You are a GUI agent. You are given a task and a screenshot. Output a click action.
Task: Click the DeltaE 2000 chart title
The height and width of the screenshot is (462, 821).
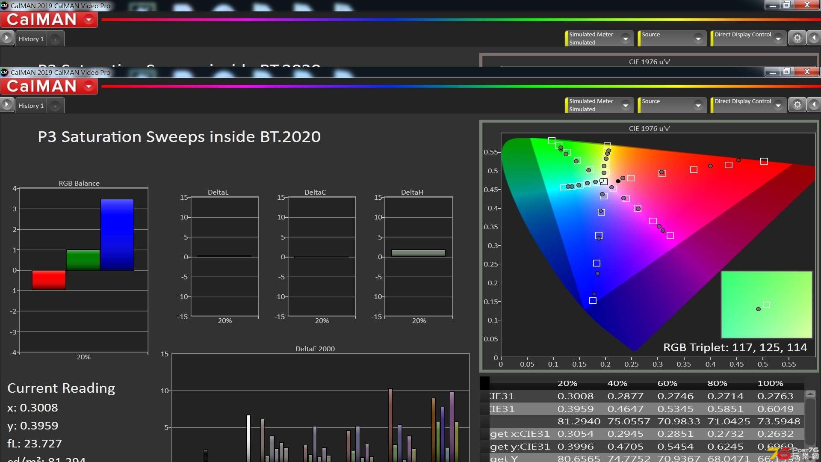point(315,349)
